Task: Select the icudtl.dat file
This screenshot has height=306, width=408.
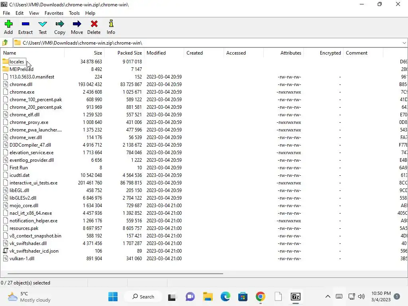Action: tap(20, 175)
